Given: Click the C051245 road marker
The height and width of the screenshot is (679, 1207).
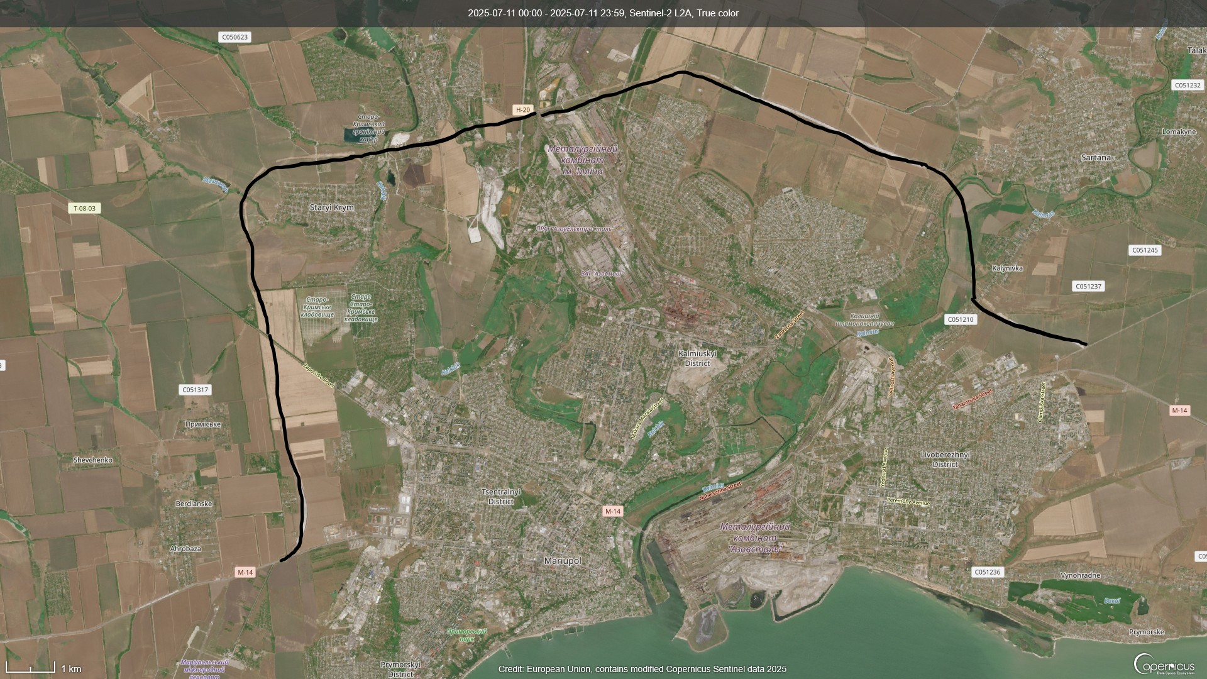Looking at the screenshot, I should click(1145, 250).
